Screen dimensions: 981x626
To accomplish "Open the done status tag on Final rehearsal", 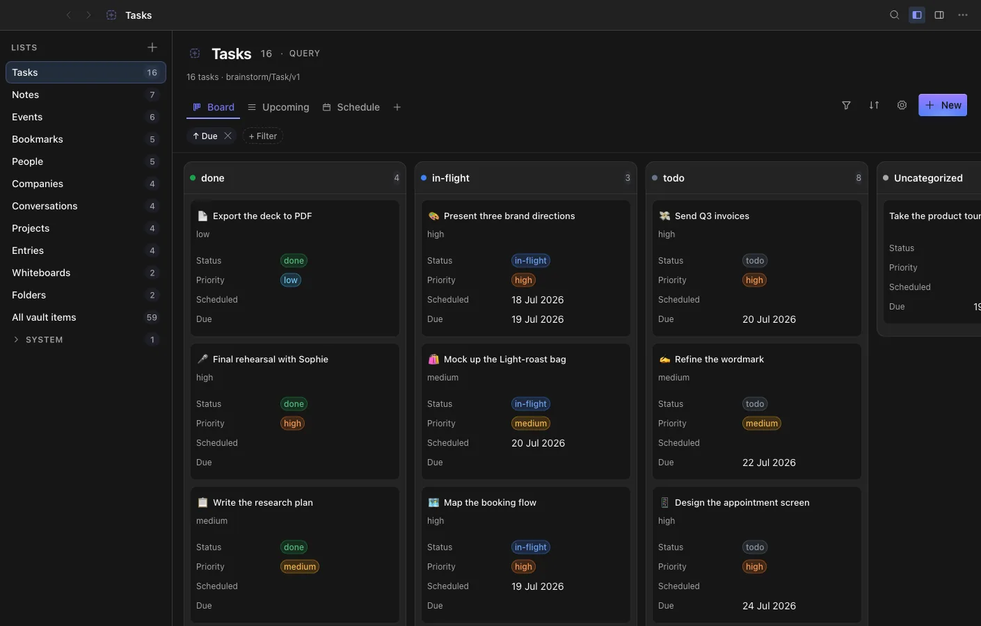I will [294, 404].
